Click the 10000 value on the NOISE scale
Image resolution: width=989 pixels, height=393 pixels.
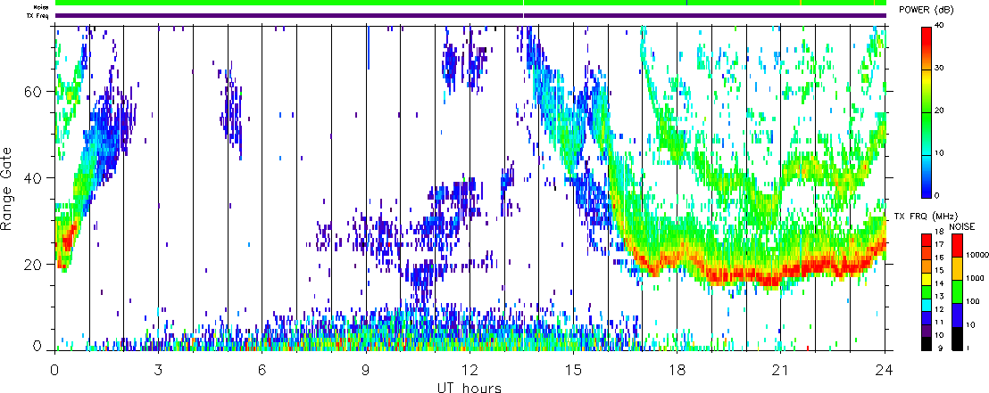tap(977, 255)
